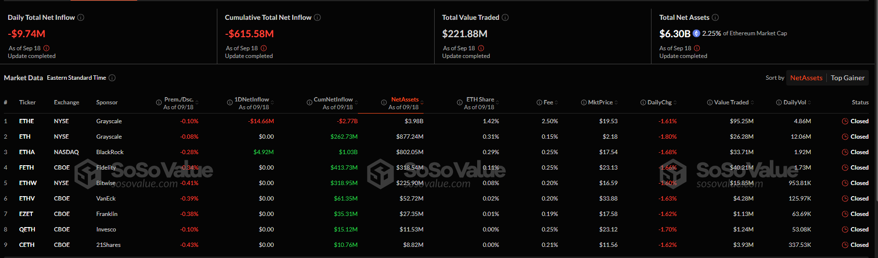
Task: Click Ticker column header
Action: (x=28, y=102)
